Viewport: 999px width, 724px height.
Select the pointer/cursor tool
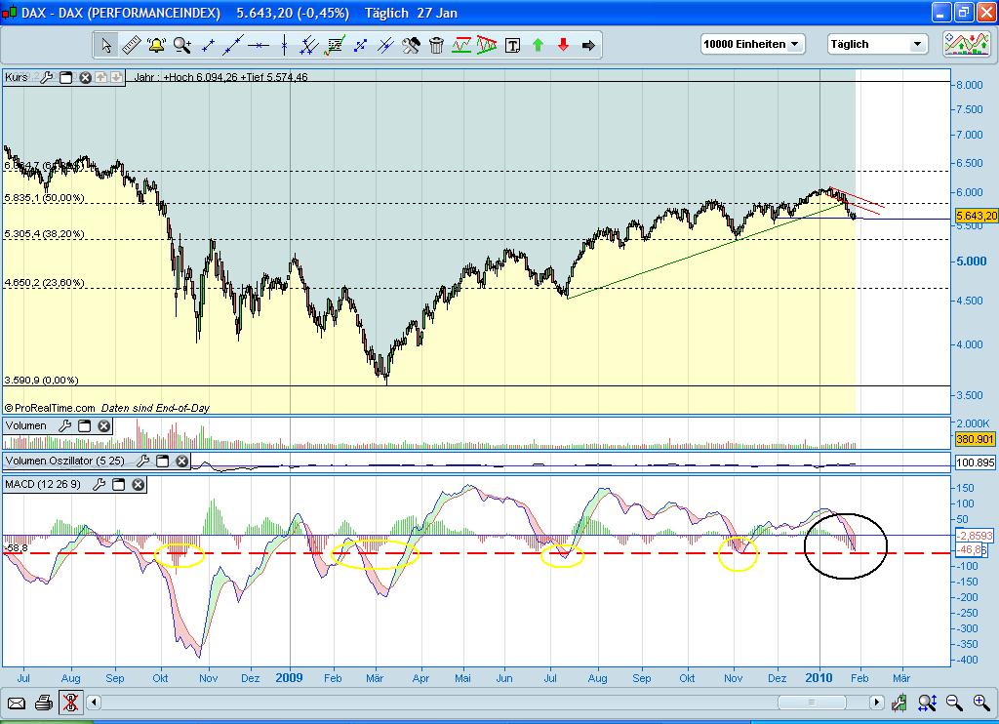pos(104,44)
